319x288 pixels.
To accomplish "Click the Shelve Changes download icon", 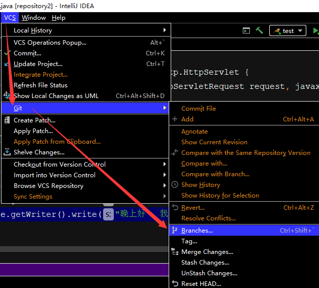I will coord(7,152).
